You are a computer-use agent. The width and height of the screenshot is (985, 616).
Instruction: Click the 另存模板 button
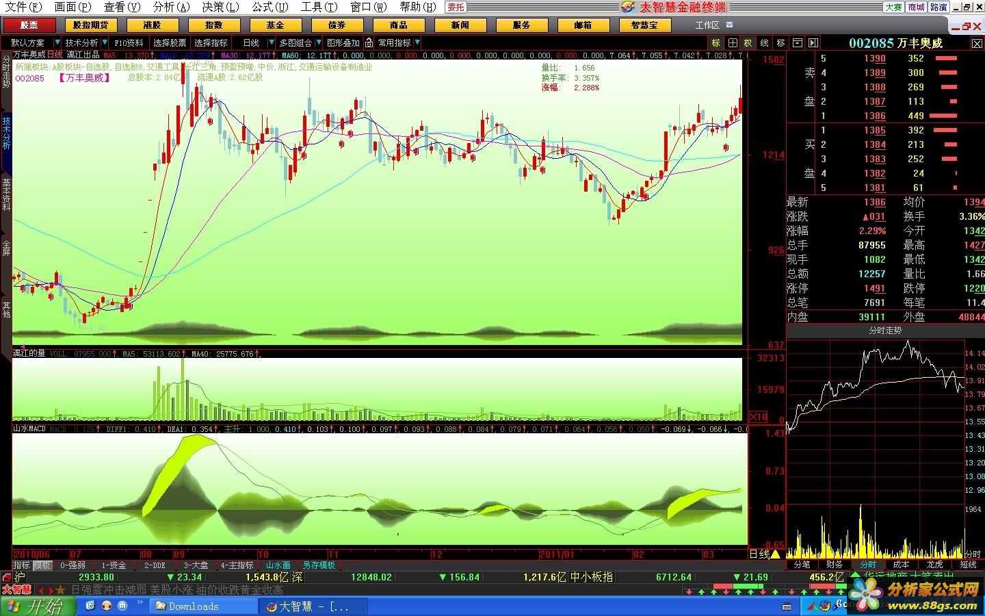[319, 565]
